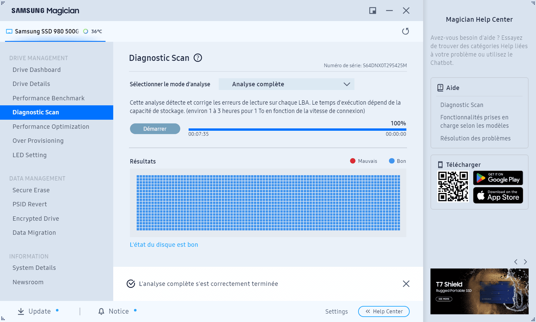Click the Résultats heading
The image size is (536, 322).
[x=143, y=162]
